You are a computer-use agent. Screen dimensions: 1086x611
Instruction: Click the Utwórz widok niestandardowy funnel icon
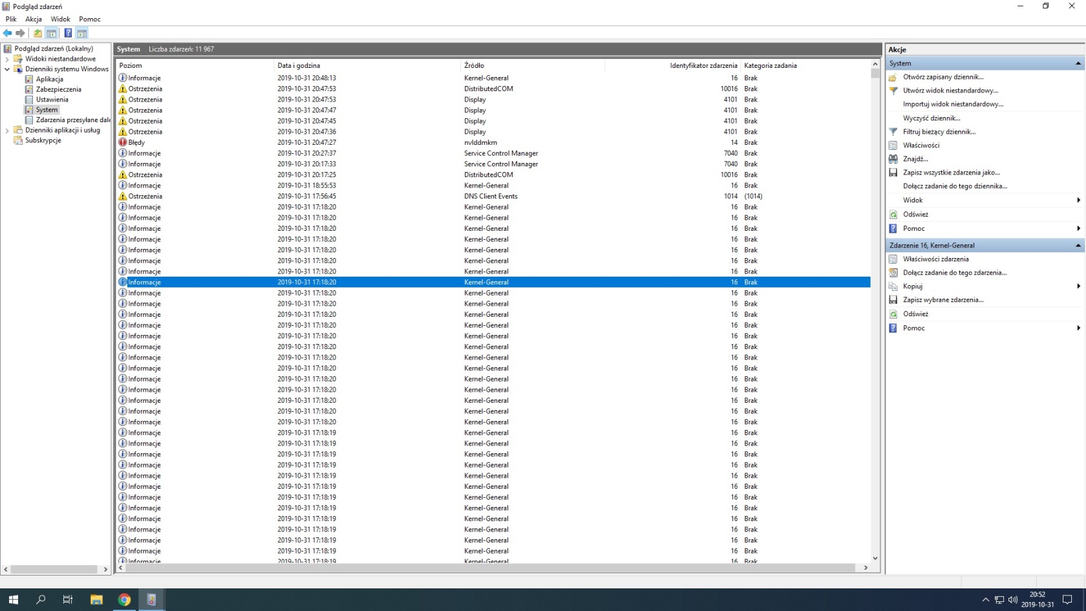click(x=893, y=91)
